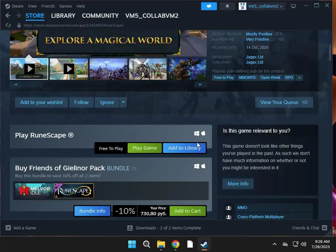Show hidden system tray icons
The height and width of the screenshot is (252, 336).
[x=275, y=244]
